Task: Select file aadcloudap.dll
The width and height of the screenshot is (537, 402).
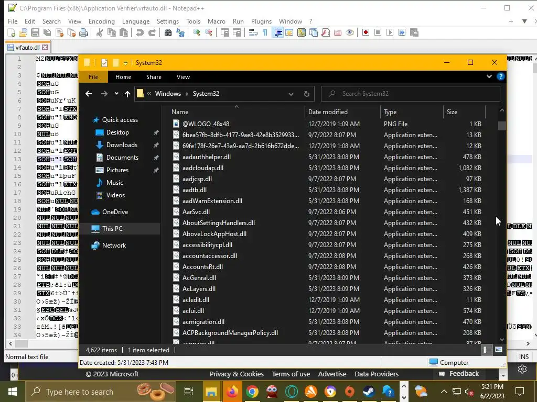Action: click(203, 168)
